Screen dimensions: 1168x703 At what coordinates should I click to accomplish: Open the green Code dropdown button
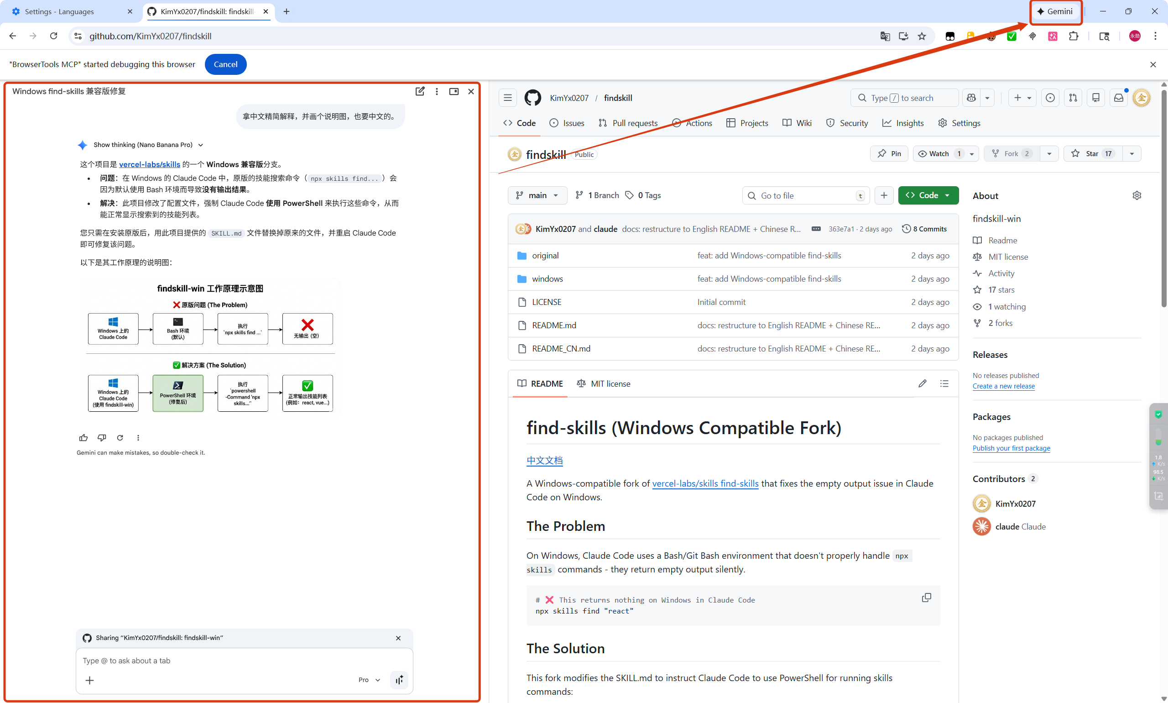(928, 196)
